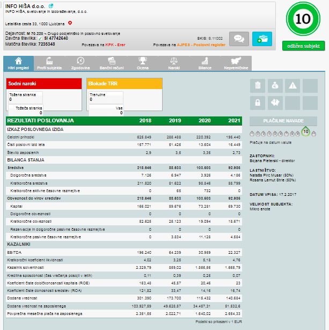
Task: Click the red map pin by address
Action: point(70,24)
